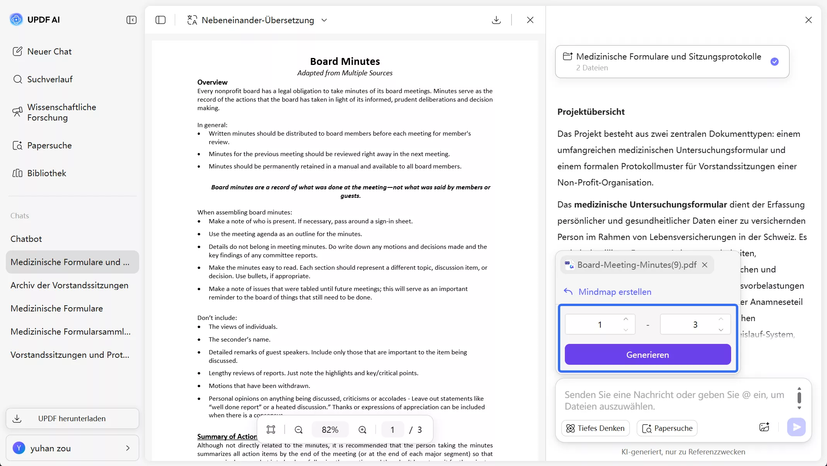Toggle the Tiefes Denken mode

point(595,428)
